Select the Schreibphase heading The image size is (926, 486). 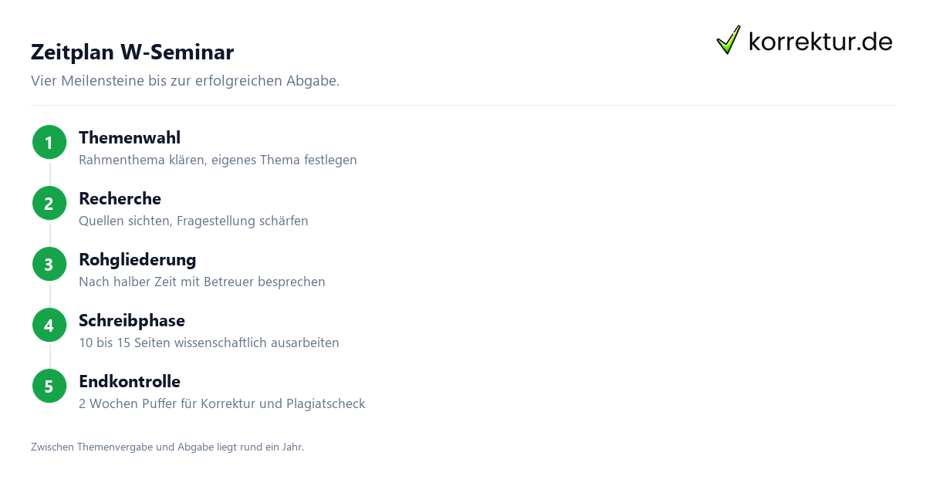point(132,321)
